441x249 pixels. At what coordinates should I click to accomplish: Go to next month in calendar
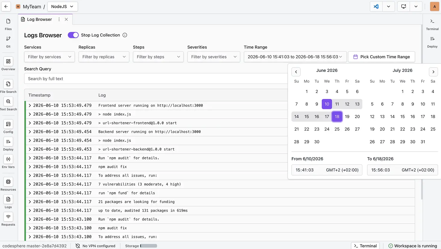tap(433, 72)
